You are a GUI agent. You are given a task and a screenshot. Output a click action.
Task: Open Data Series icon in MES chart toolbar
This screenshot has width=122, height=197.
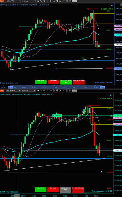click(60, 1)
